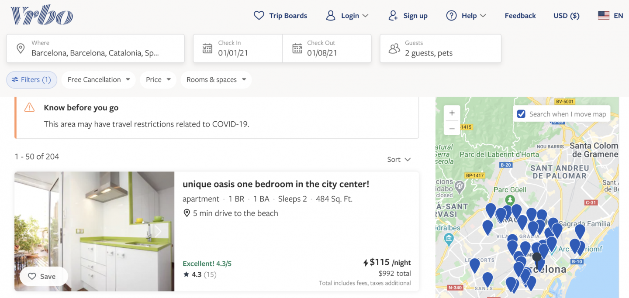Open the Rooms & spaces dropdown

coord(216,80)
